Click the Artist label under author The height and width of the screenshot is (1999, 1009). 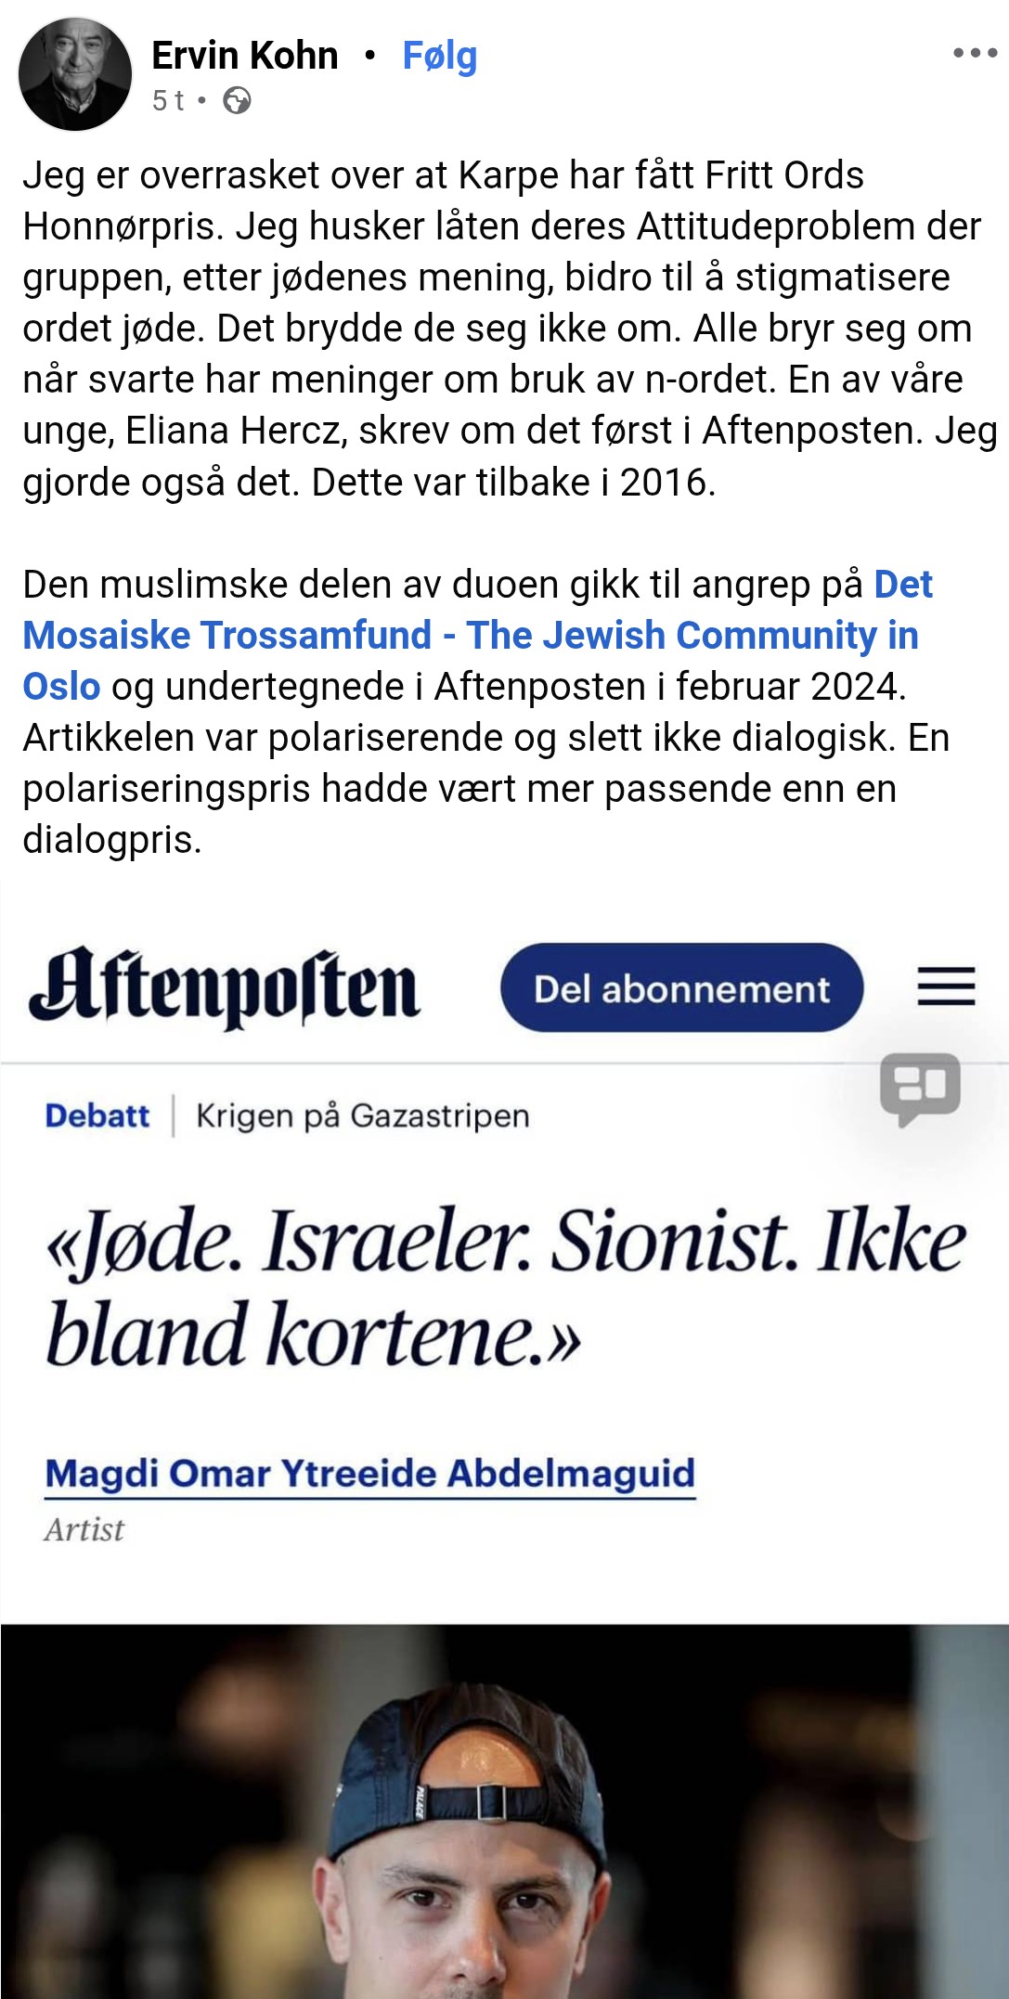coord(84,1529)
